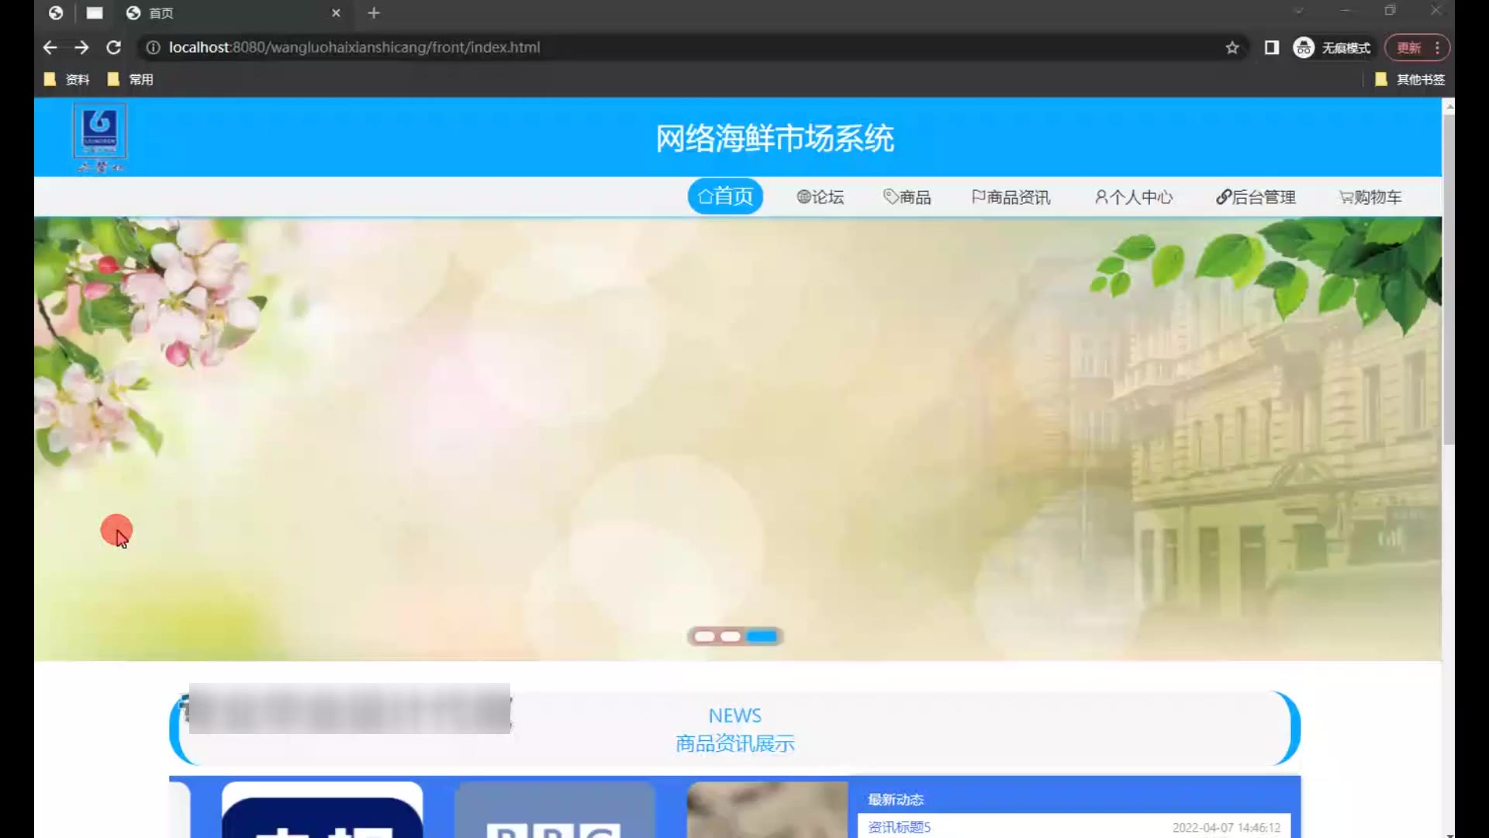
Task: Open the side panel icon
Action: [1271, 47]
